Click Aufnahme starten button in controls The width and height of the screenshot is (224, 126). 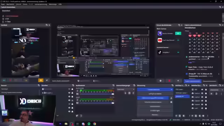click(155, 94)
